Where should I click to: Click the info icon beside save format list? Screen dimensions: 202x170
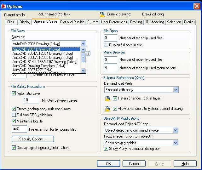pyautogui.click(x=88, y=54)
